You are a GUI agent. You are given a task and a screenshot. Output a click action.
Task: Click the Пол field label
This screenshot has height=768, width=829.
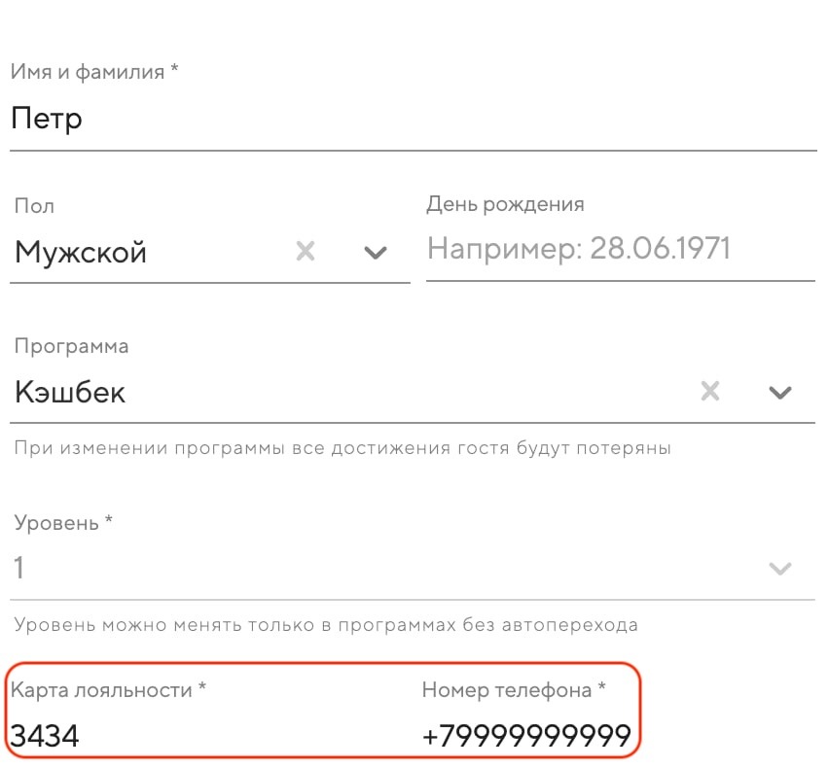(x=34, y=206)
